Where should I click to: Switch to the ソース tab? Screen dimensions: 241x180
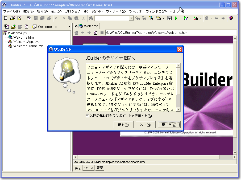[x=89, y=168]
